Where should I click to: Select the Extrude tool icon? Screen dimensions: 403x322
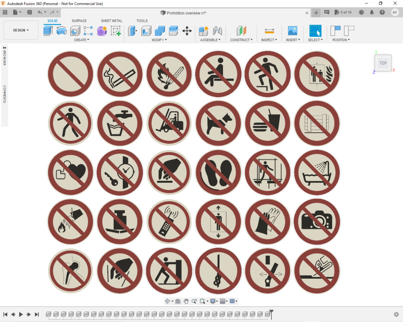pos(48,31)
